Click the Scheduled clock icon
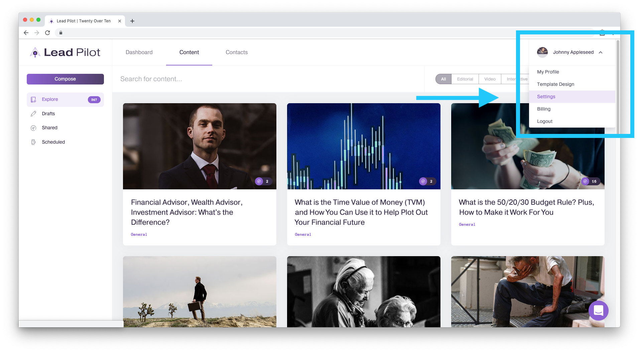 coord(33,142)
